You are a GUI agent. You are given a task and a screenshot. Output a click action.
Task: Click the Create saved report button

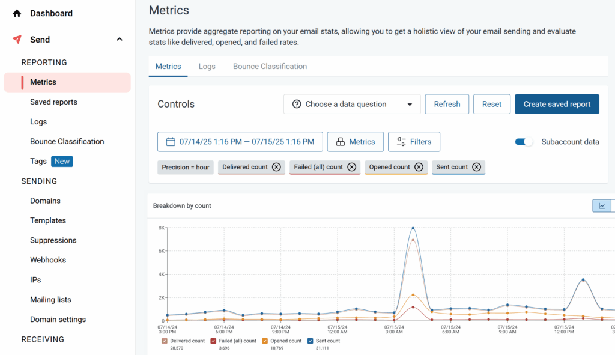click(557, 104)
